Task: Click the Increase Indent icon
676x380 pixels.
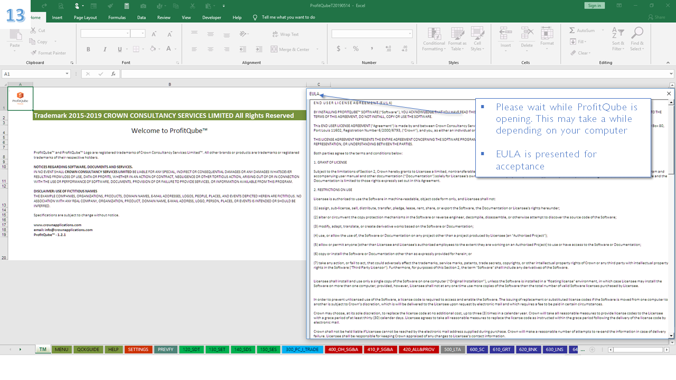Action: click(x=259, y=49)
